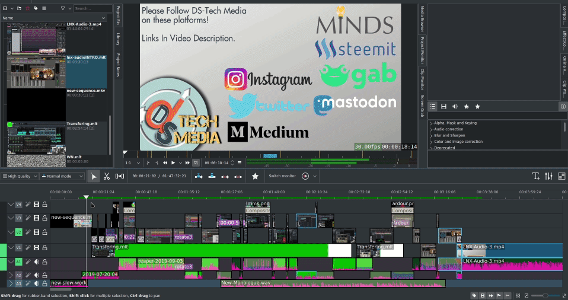Adjust the timeline zoom slider
The height and width of the screenshot is (300, 568).
tap(544, 296)
